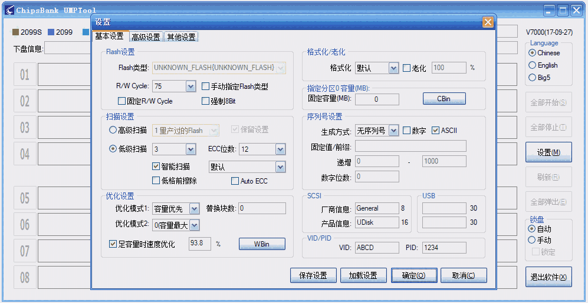Screen dimensions: 588x303
Task: Click the 厂商信息 General field
Action: (x=377, y=208)
